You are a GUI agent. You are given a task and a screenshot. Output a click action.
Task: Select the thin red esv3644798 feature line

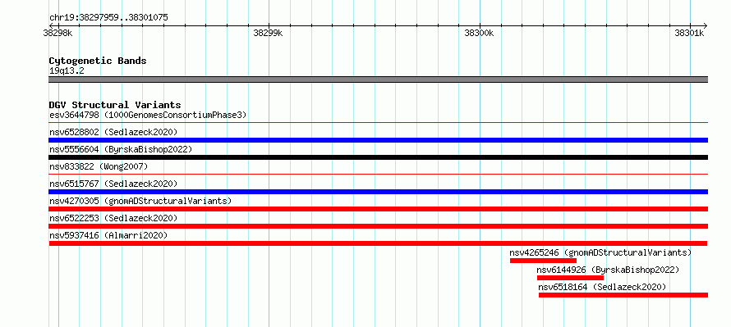coord(378,123)
